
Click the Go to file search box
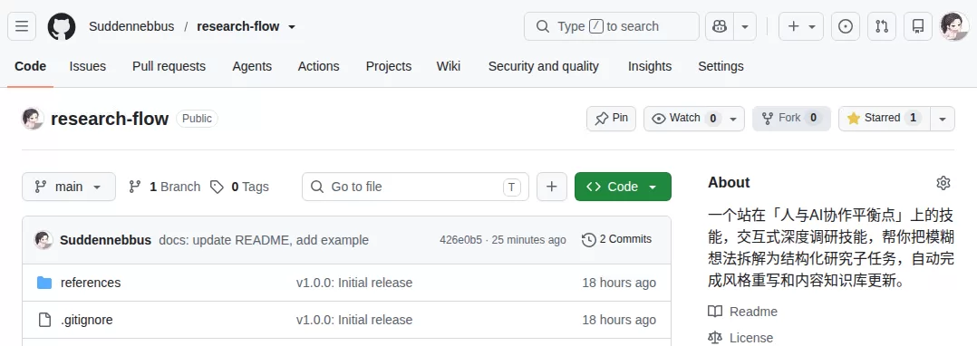coord(416,187)
